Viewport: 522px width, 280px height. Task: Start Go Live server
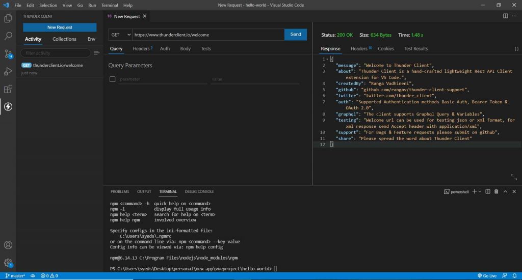pyautogui.click(x=487, y=276)
